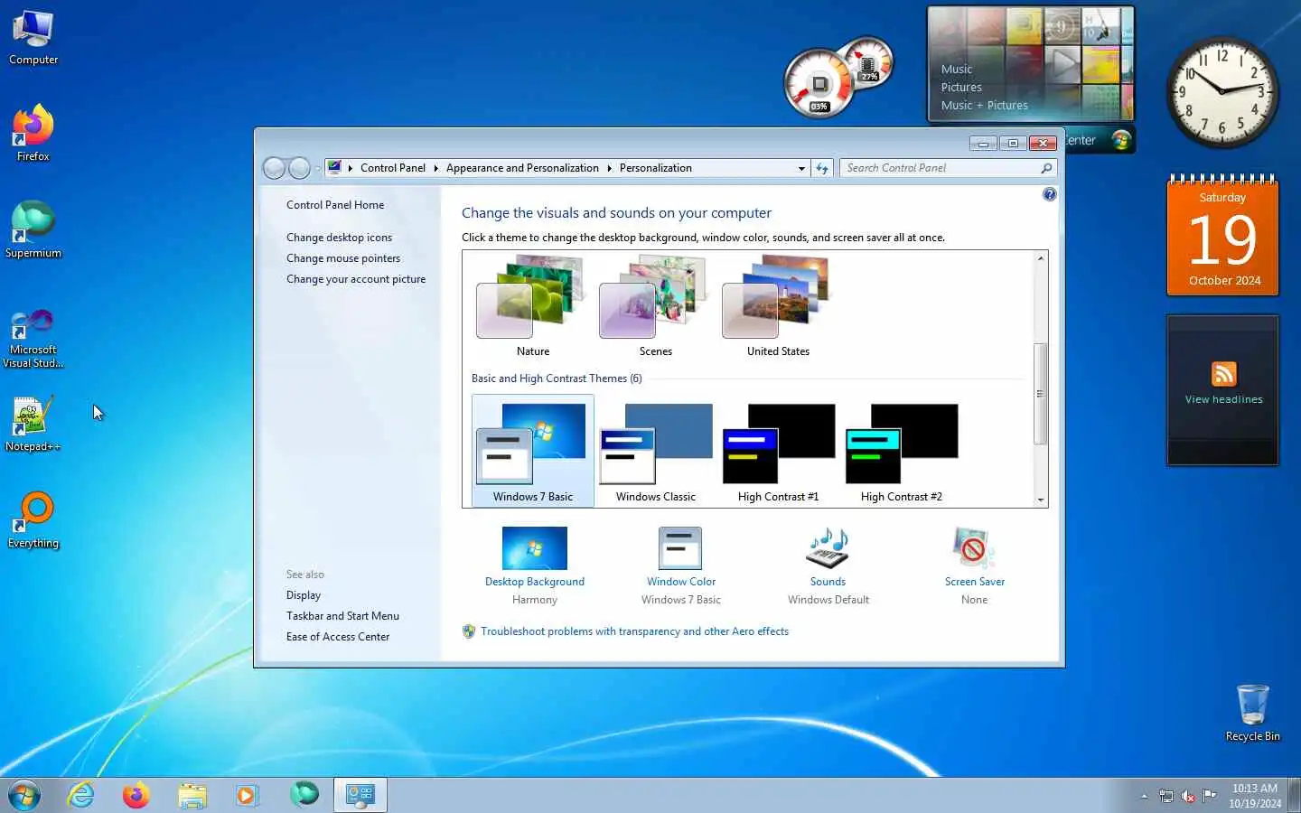Click the RSS feed headlines gadget icon
Screen dimensions: 1301x813
point(1223,373)
